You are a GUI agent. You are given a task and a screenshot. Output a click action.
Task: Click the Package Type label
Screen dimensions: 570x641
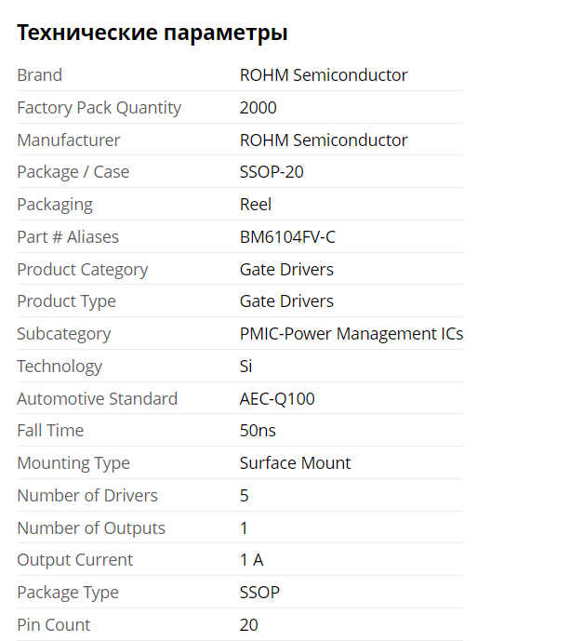tap(67, 593)
